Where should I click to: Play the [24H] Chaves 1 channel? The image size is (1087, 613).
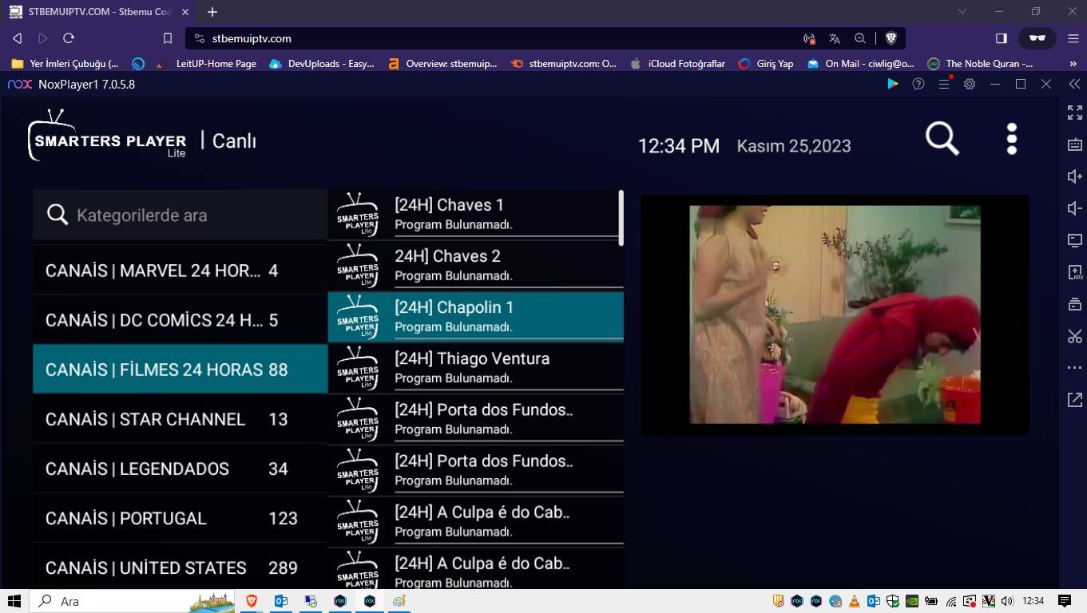pyautogui.click(x=475, y=215)
